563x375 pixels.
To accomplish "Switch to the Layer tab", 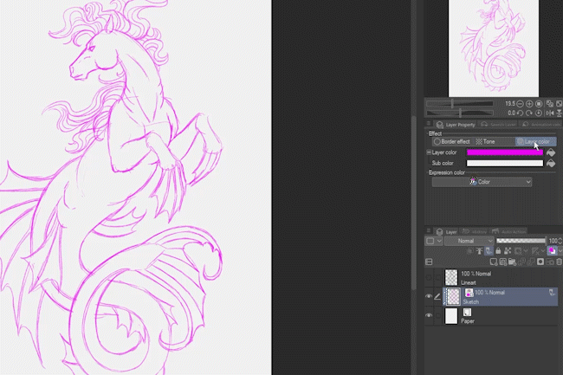I will (x=446, y=232).
